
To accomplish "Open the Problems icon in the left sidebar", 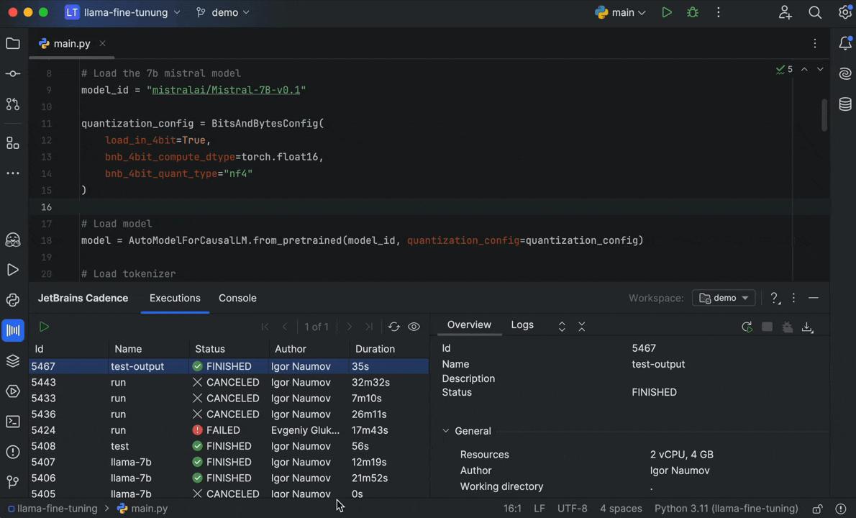I will click(x=12, y=451).
